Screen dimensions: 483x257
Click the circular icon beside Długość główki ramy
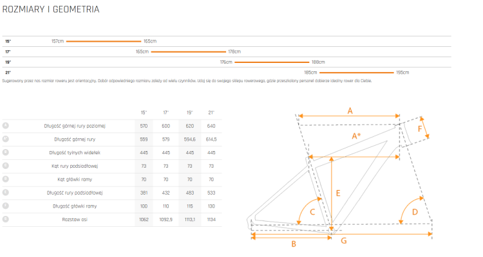point(6,206)
